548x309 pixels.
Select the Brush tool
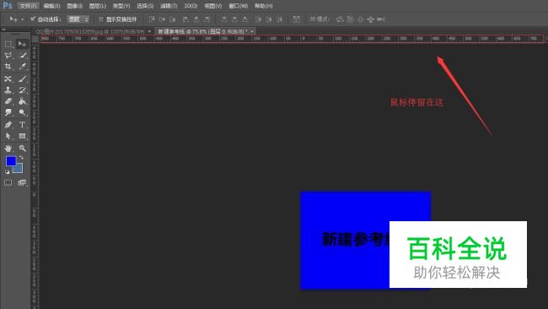(23, 79)
